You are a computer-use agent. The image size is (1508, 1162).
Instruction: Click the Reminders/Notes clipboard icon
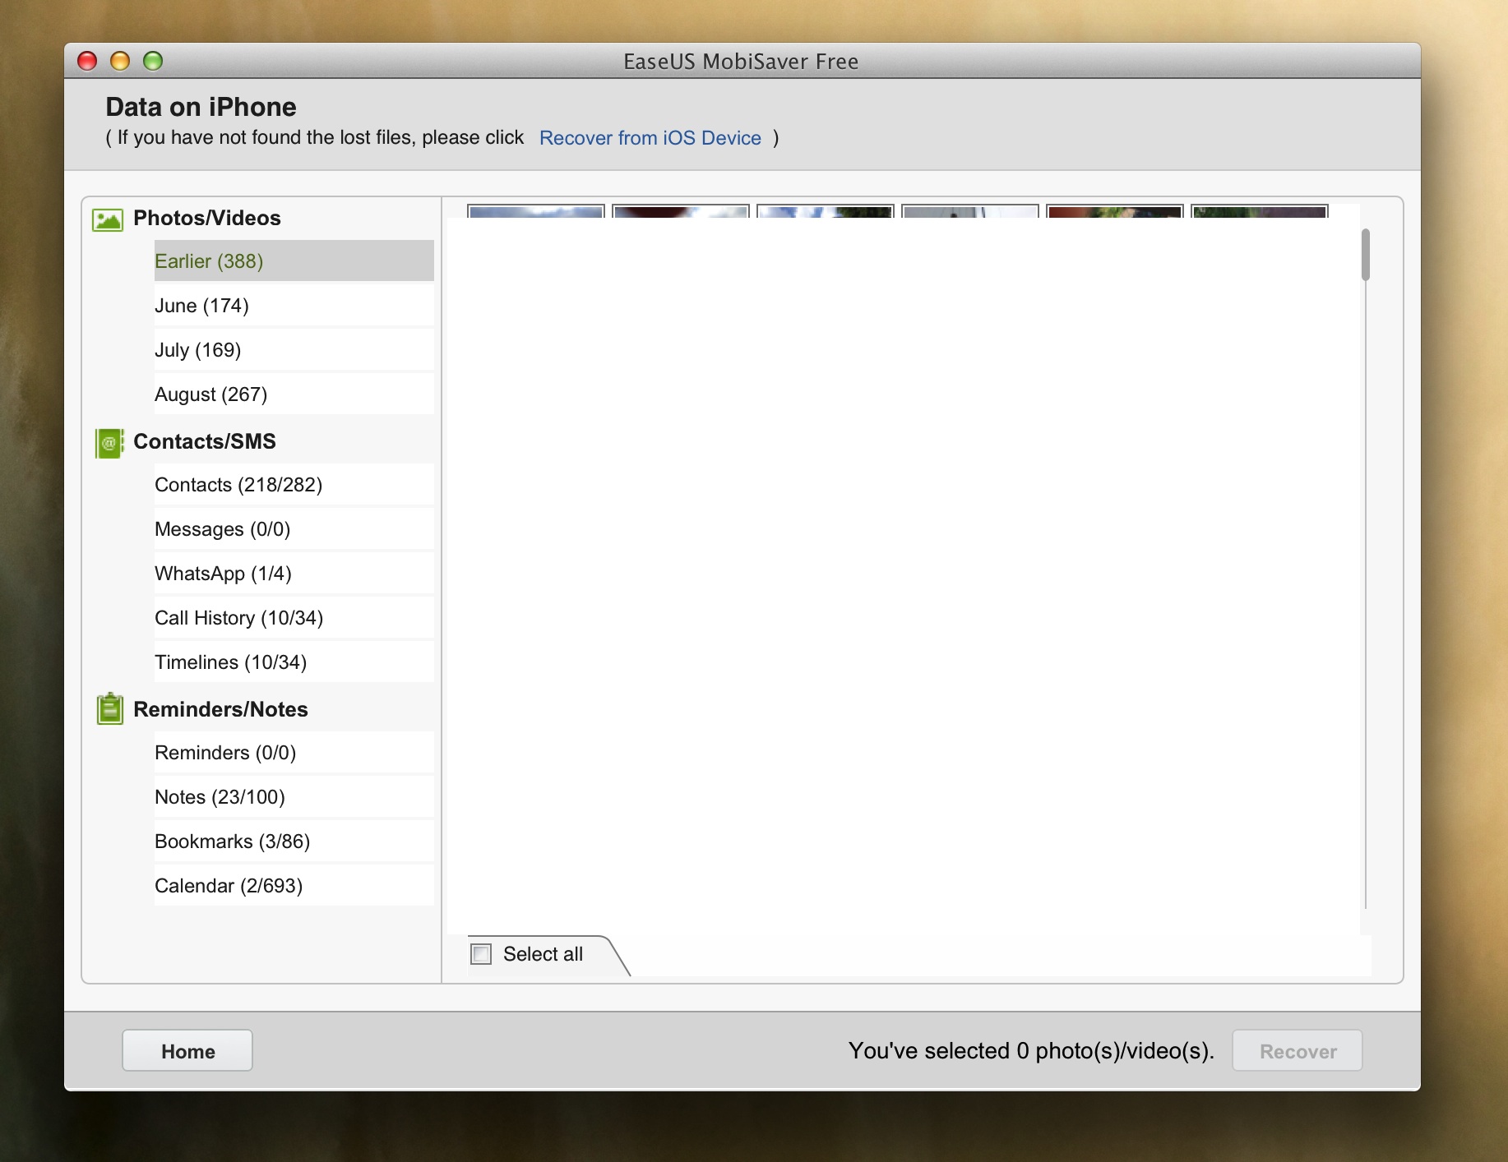(109, 709)
